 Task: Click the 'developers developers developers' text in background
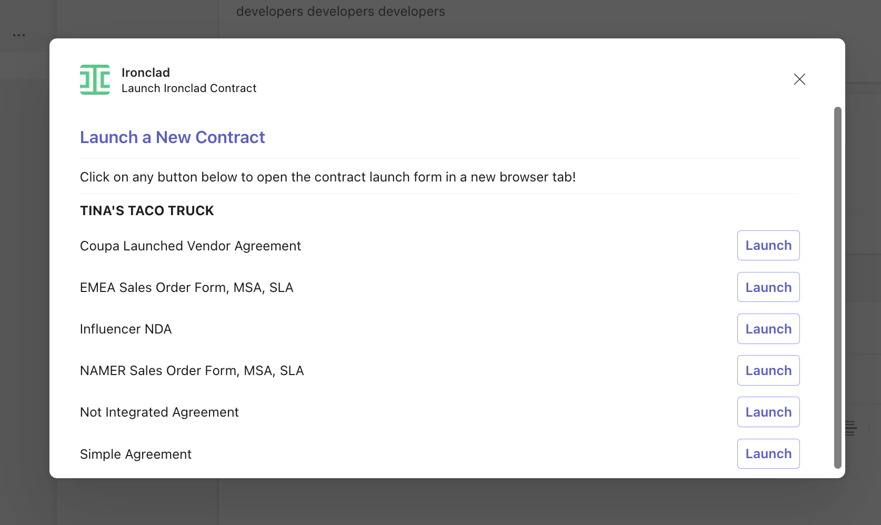click(341, 11)
